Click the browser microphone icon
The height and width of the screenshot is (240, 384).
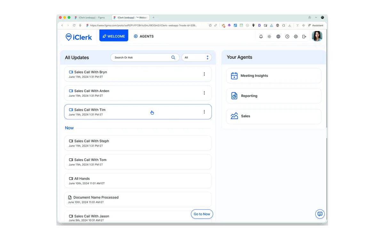pyautogui.click(x=80, y=25)
